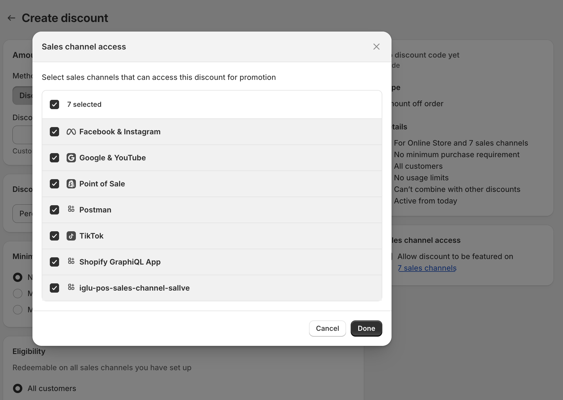The height and width of the screenshot is (400, 563).
Task: Toggle the '7 selected' select-all checkbox
Action: click(54, 104)
